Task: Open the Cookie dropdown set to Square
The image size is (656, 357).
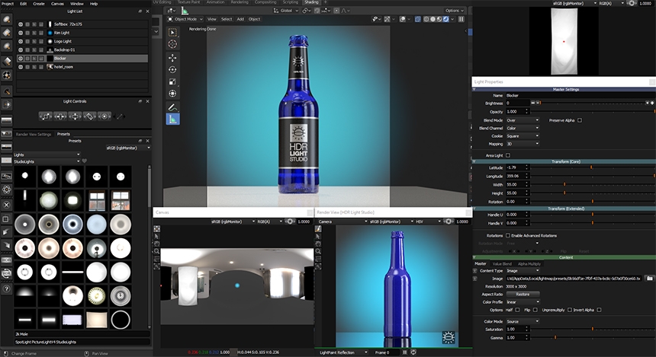Action: point(522,136)
